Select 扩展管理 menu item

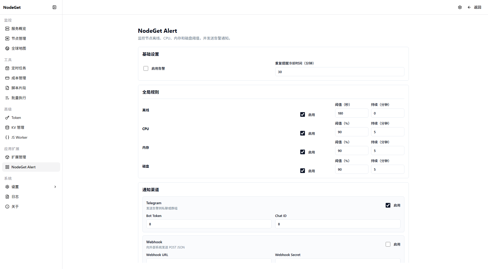tap(31, 157)
